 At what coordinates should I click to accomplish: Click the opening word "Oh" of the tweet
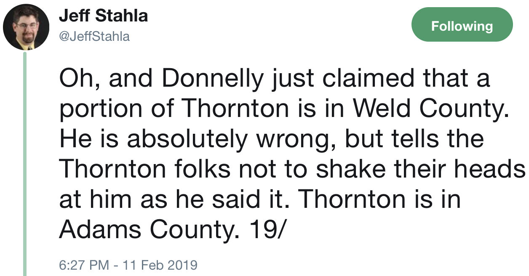pyautogui.click(x=75, y=79)
